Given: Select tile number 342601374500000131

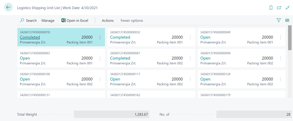Looking at the screenshot, I should 61,95.
